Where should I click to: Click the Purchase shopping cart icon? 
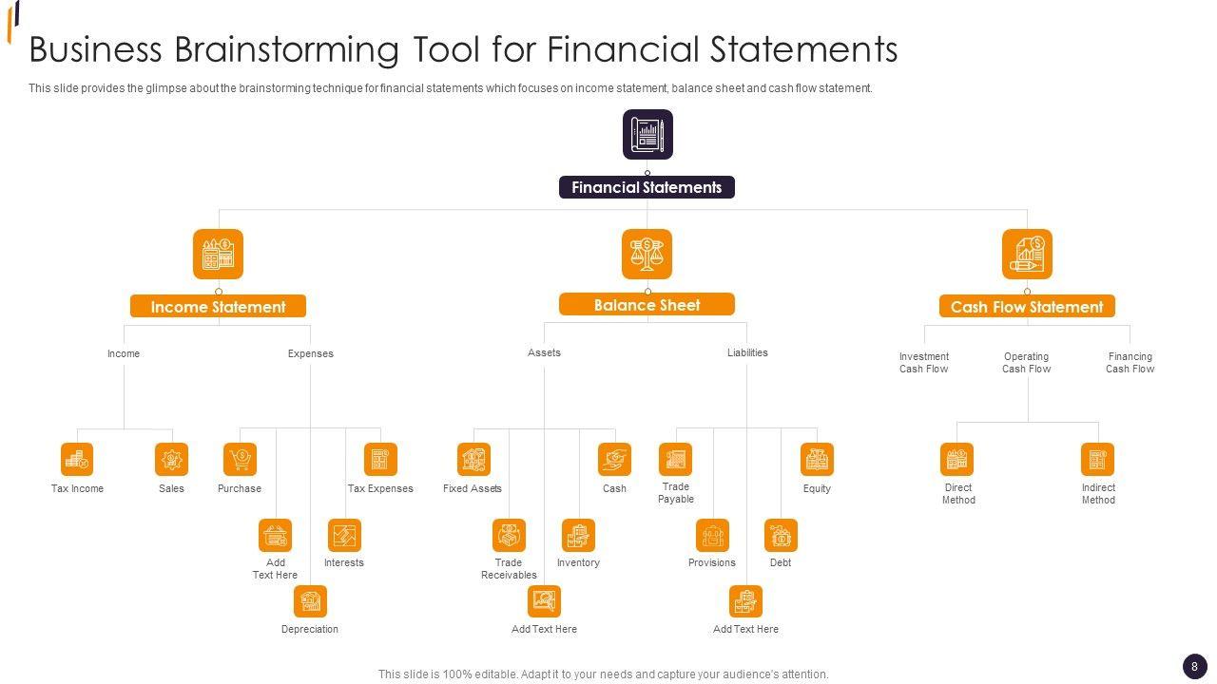click(x=240, y=460)
